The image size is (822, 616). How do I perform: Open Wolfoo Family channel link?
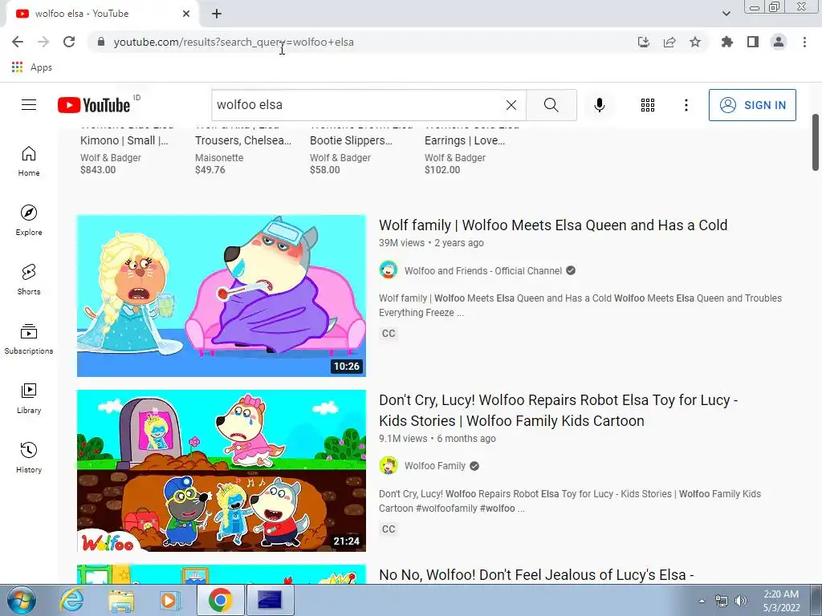click(434, 466)
